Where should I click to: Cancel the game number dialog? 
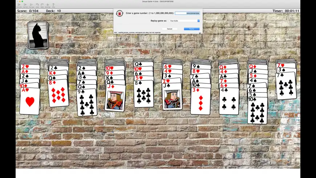[170, 29]
